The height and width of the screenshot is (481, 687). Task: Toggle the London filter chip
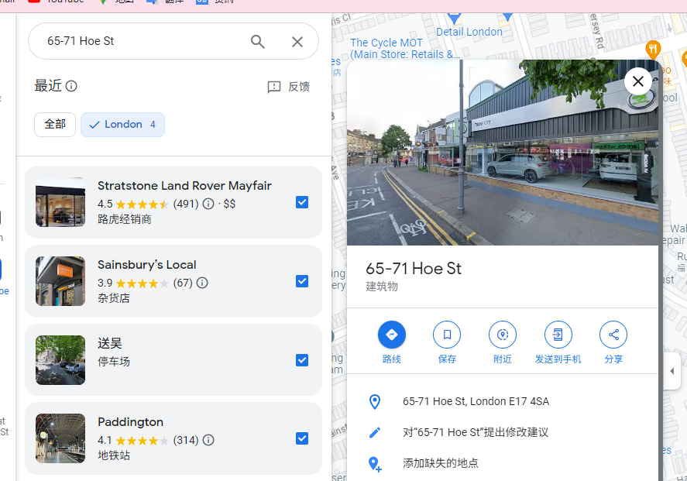point(122,125)
